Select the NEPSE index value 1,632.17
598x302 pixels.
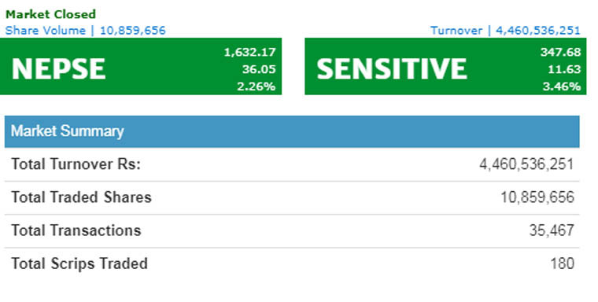[249, 52]
